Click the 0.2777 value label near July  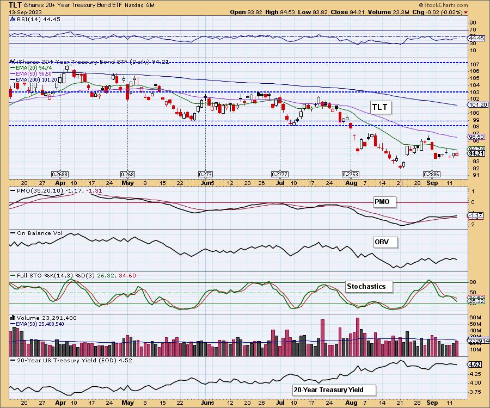[280, 174]
